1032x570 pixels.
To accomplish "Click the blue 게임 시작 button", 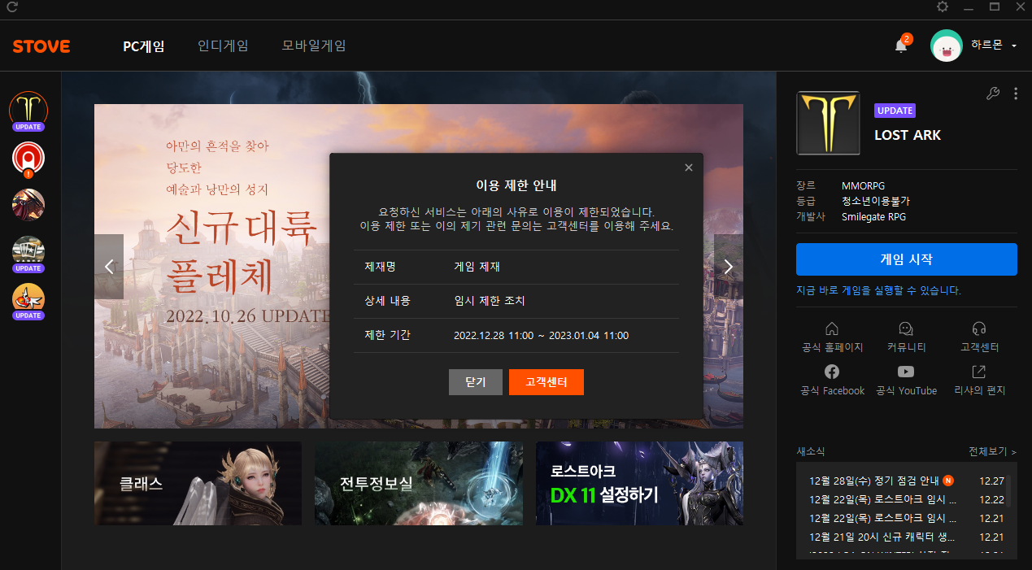I will (x=906, y=259).
